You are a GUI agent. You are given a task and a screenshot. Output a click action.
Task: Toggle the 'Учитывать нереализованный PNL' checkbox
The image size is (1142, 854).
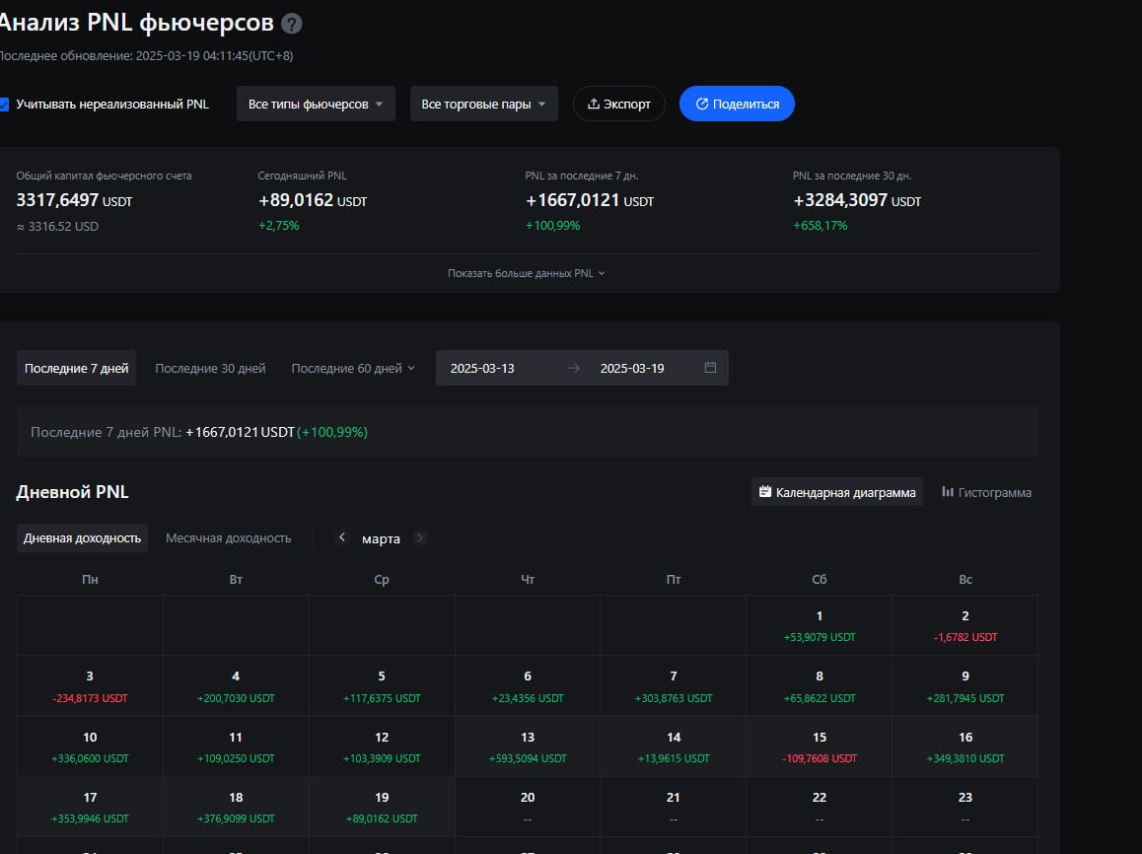click(x=4, y=105)
